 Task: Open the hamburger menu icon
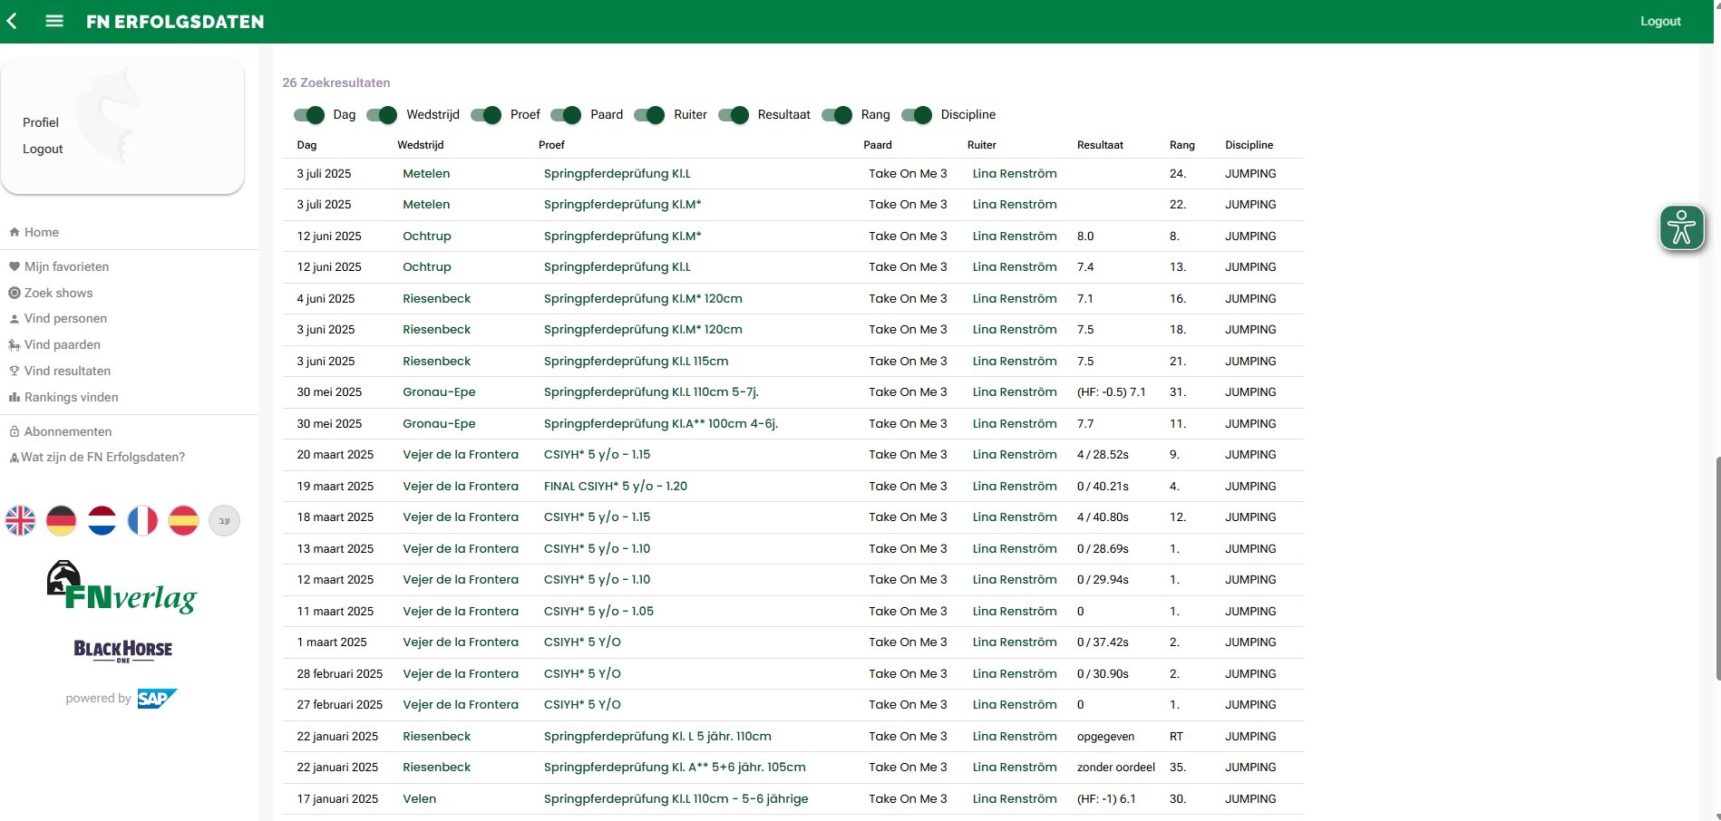tap(54, 21)
